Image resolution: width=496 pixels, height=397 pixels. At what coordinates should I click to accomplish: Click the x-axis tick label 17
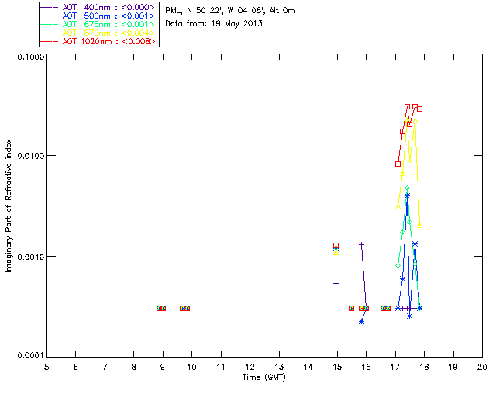[x=395, y=367]
